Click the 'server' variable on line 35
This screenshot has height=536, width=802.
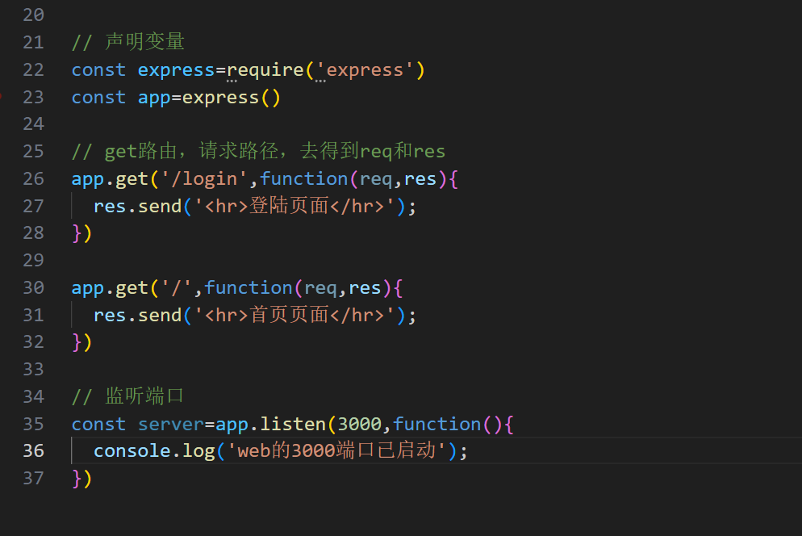[x=171, y=425]
